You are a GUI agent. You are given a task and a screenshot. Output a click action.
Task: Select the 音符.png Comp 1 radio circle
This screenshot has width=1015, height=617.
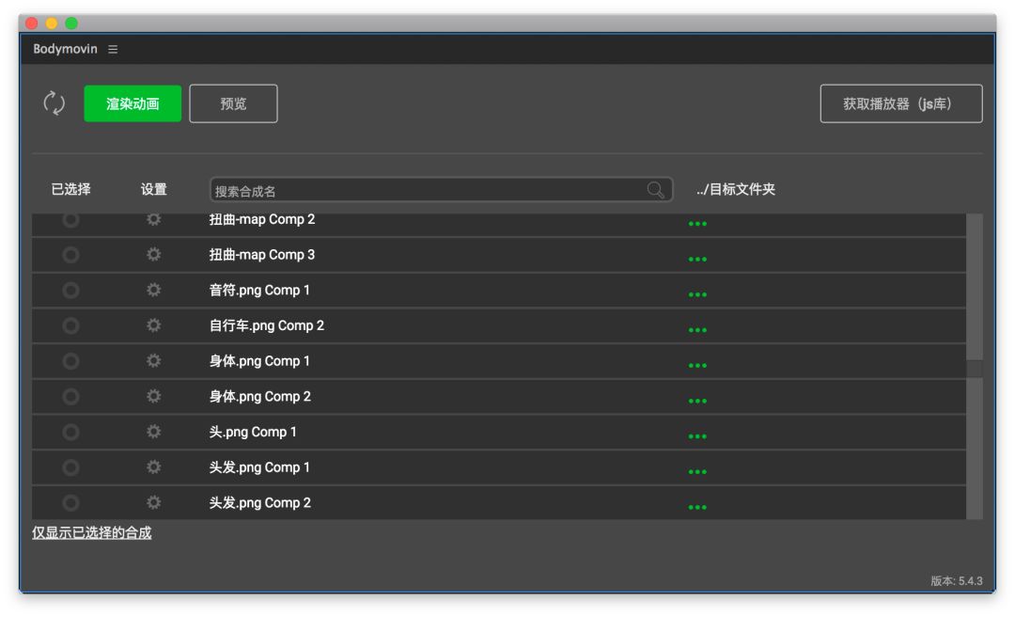click(70, 291)
